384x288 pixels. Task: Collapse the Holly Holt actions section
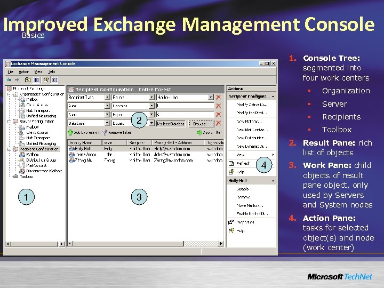(273, 181)
